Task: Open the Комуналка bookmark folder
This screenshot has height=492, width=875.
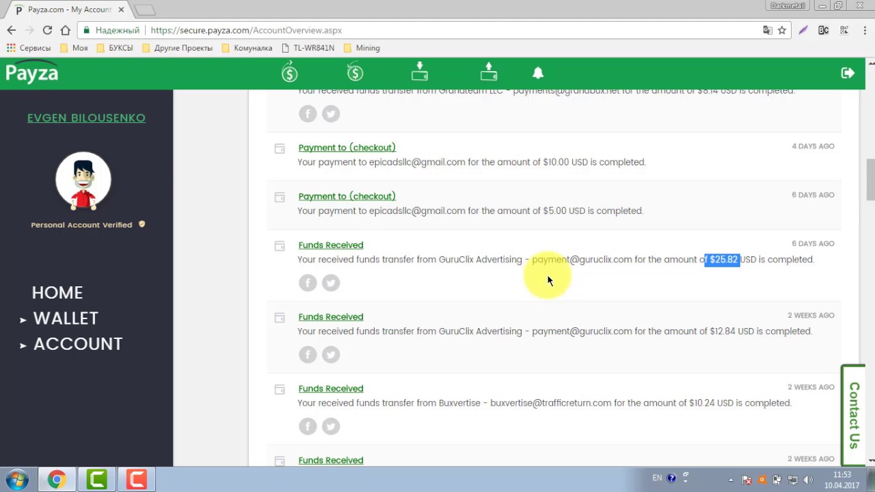Action: (x=247, y=48)
